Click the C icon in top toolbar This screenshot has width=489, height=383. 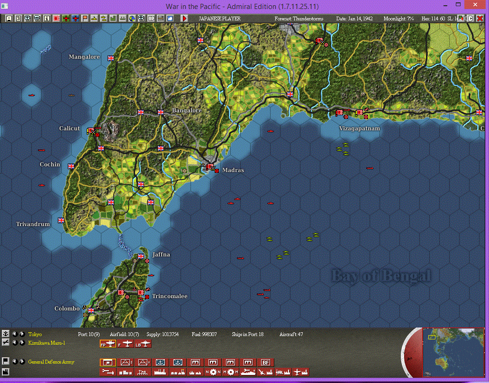pyautogui.click(x=471, y=18)
